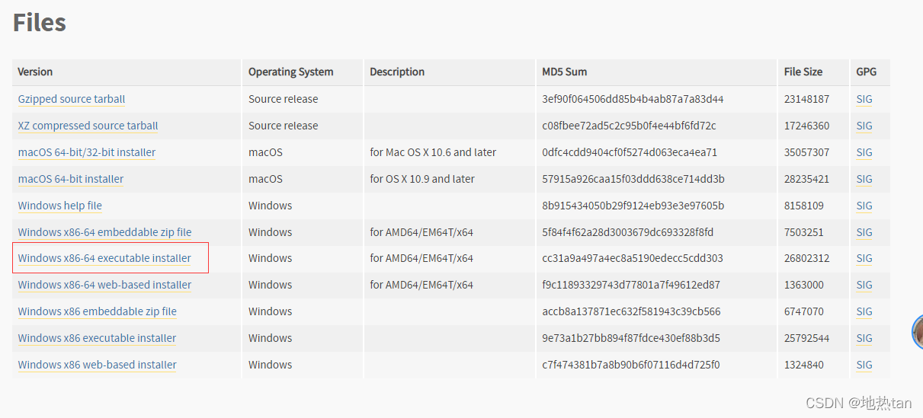Click file size 23148187

806,99
